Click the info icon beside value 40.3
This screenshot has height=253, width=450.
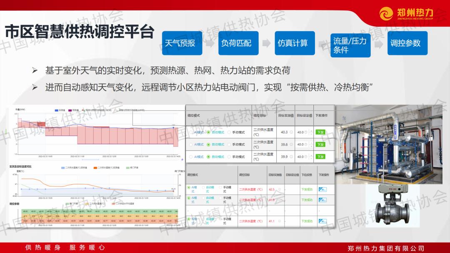point(291,132)
